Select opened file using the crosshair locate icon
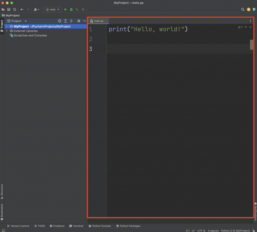Screen dimensions: 257x232 click(x=59, y=21)
